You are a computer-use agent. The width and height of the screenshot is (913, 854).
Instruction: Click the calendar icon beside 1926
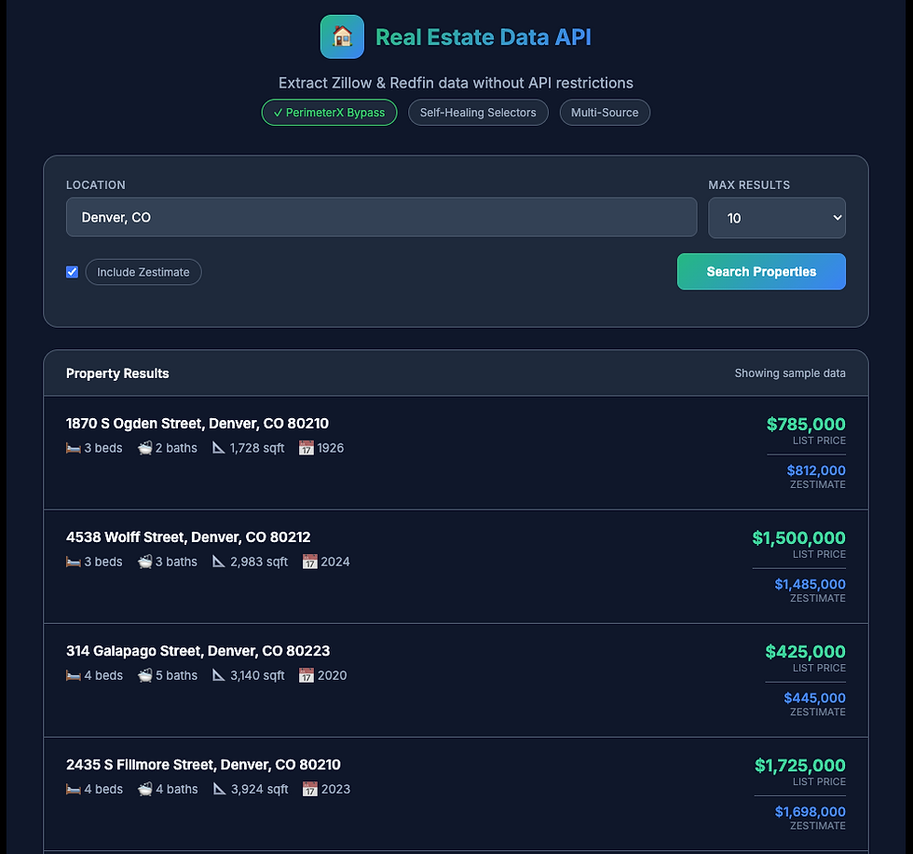(x=307, y=448)
